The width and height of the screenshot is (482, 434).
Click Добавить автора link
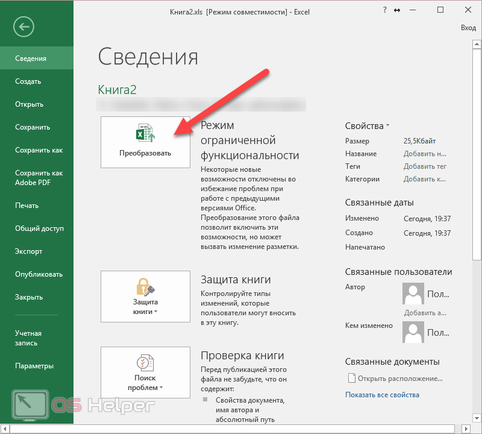[x=425, y=313]
